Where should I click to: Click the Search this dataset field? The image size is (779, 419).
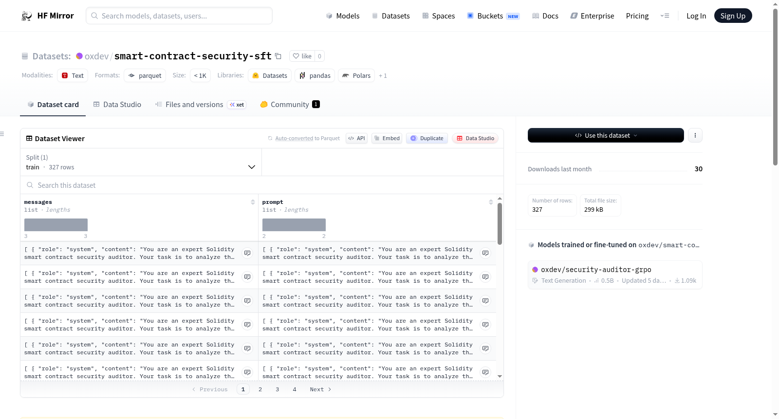(262, 185)
